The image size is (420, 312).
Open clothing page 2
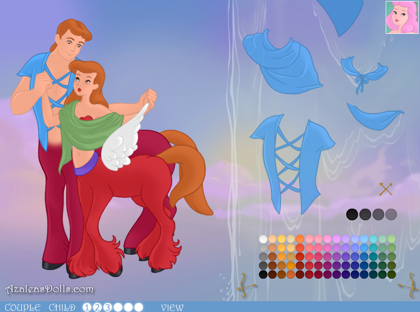pos(97,307)
